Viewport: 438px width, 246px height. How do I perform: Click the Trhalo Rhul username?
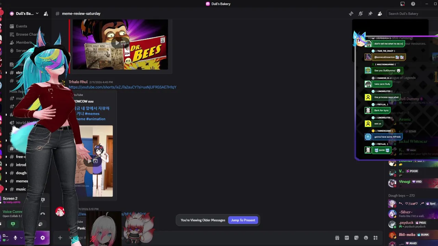[78, 82]
